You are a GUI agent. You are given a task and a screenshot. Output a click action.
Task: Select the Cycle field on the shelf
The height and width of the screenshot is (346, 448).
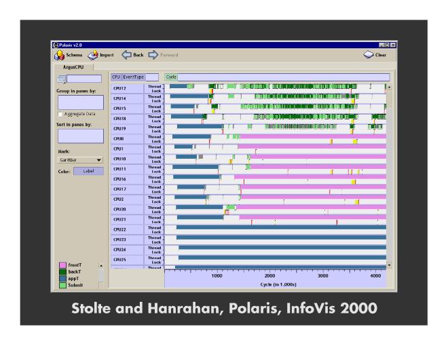point(171,77)
